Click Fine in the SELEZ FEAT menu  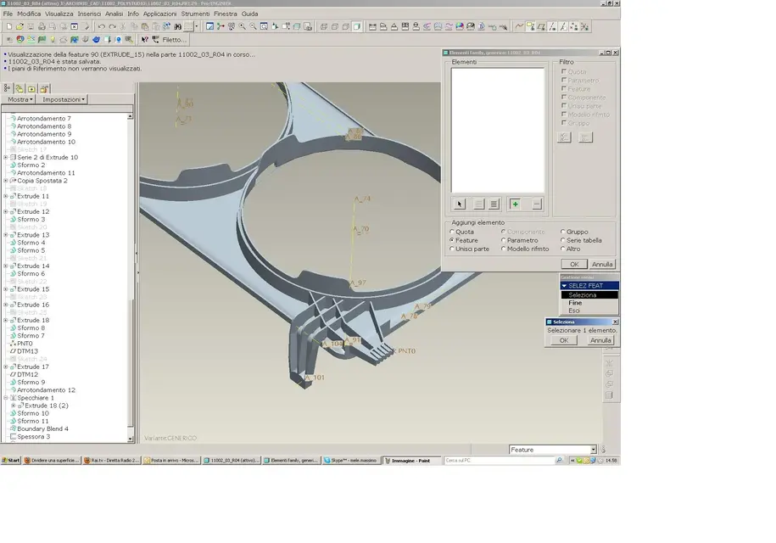point(575,303)
